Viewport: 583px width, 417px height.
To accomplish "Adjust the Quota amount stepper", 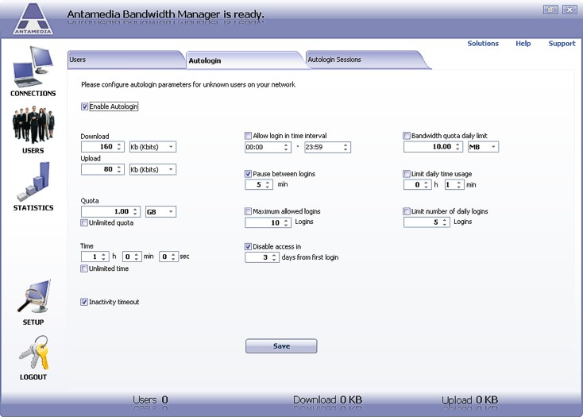I will 135,212.
